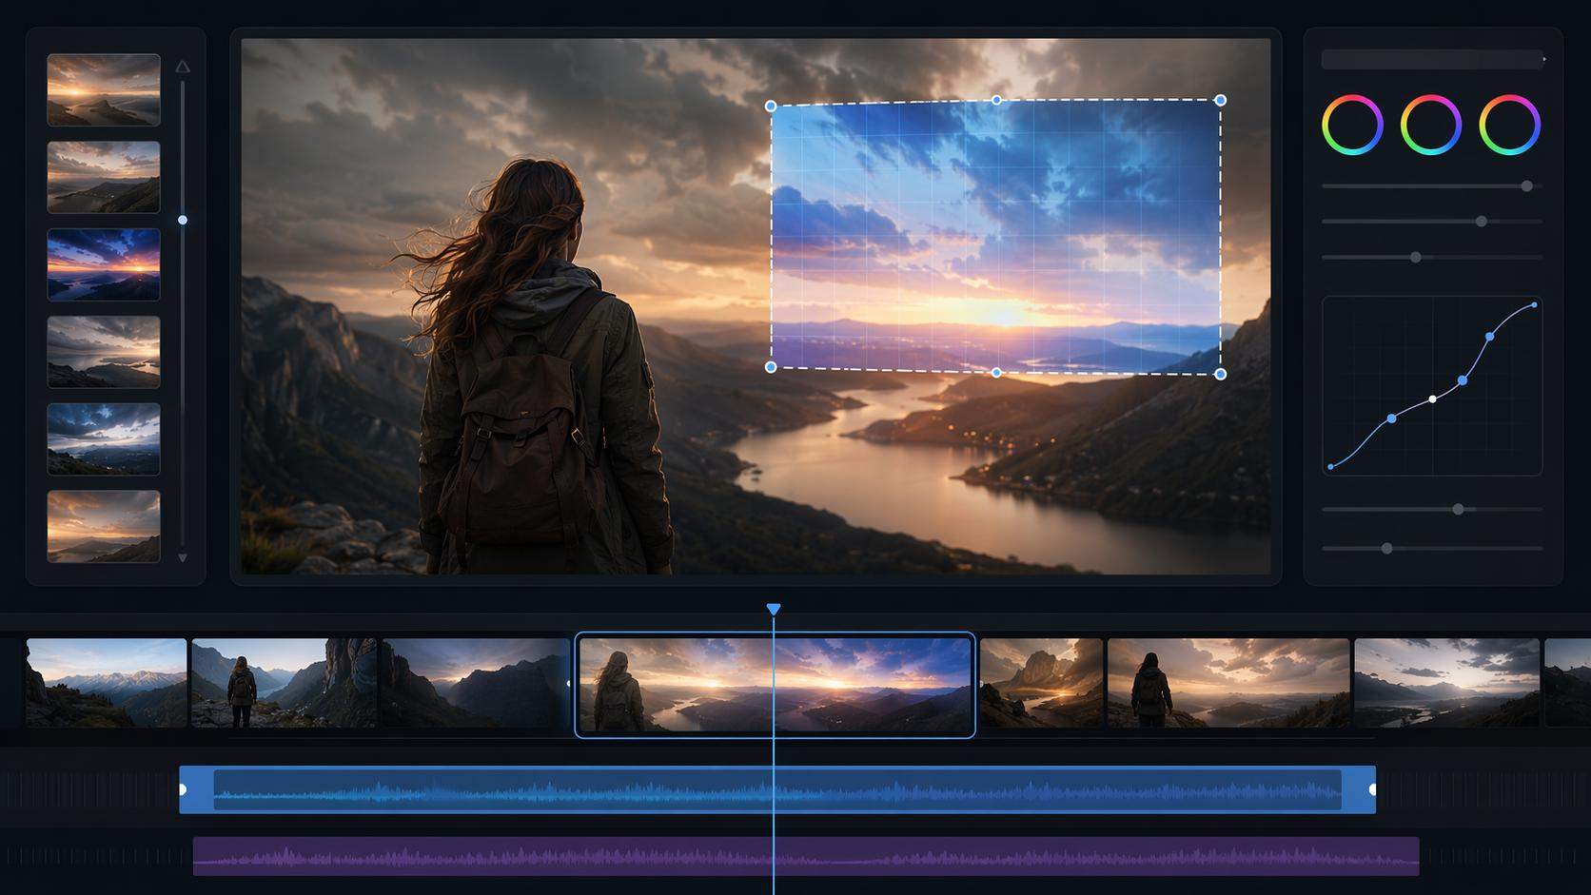
Task: Click the top-left handle of the sky selection
Action: (x=771, y=107)
